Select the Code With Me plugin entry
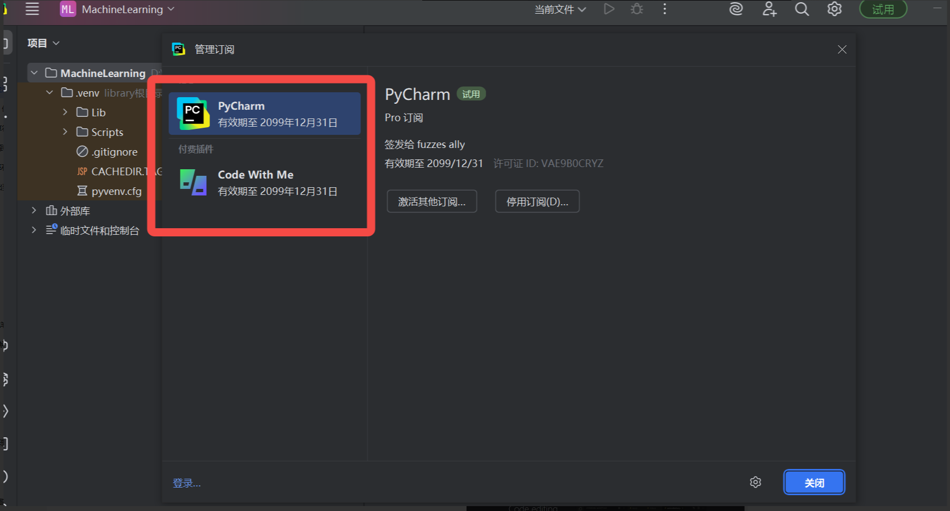Viewport: 950px width, 511px height. click(x=265, y=182)
